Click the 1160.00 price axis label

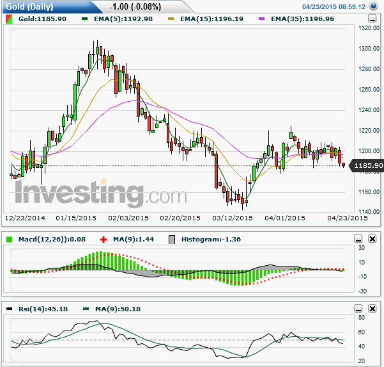(369, 192)
